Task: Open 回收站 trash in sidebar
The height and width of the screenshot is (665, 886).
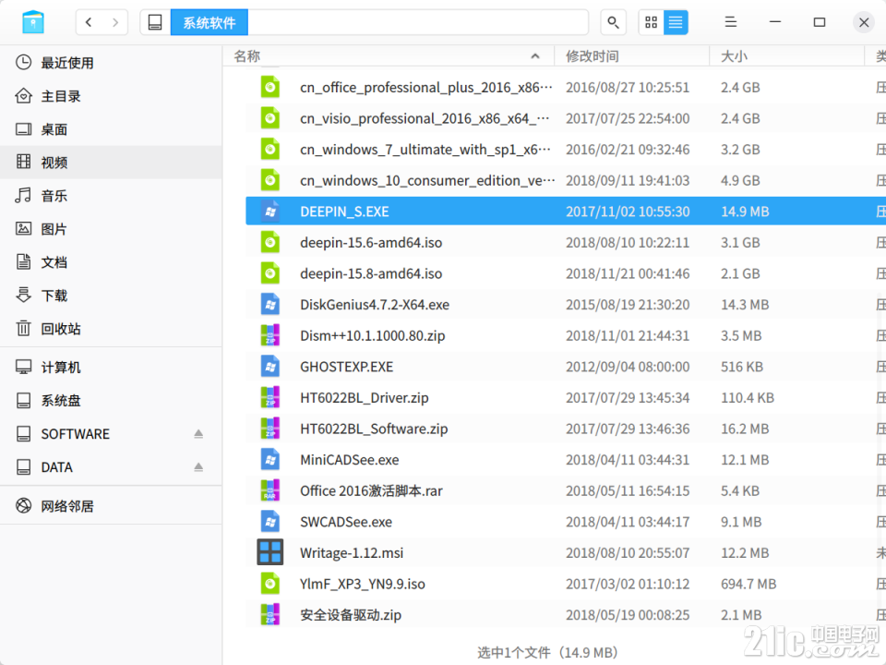Action: click(x=111, y=329)
